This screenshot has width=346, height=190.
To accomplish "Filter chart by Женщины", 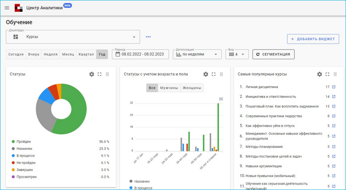I will [192, 88].
